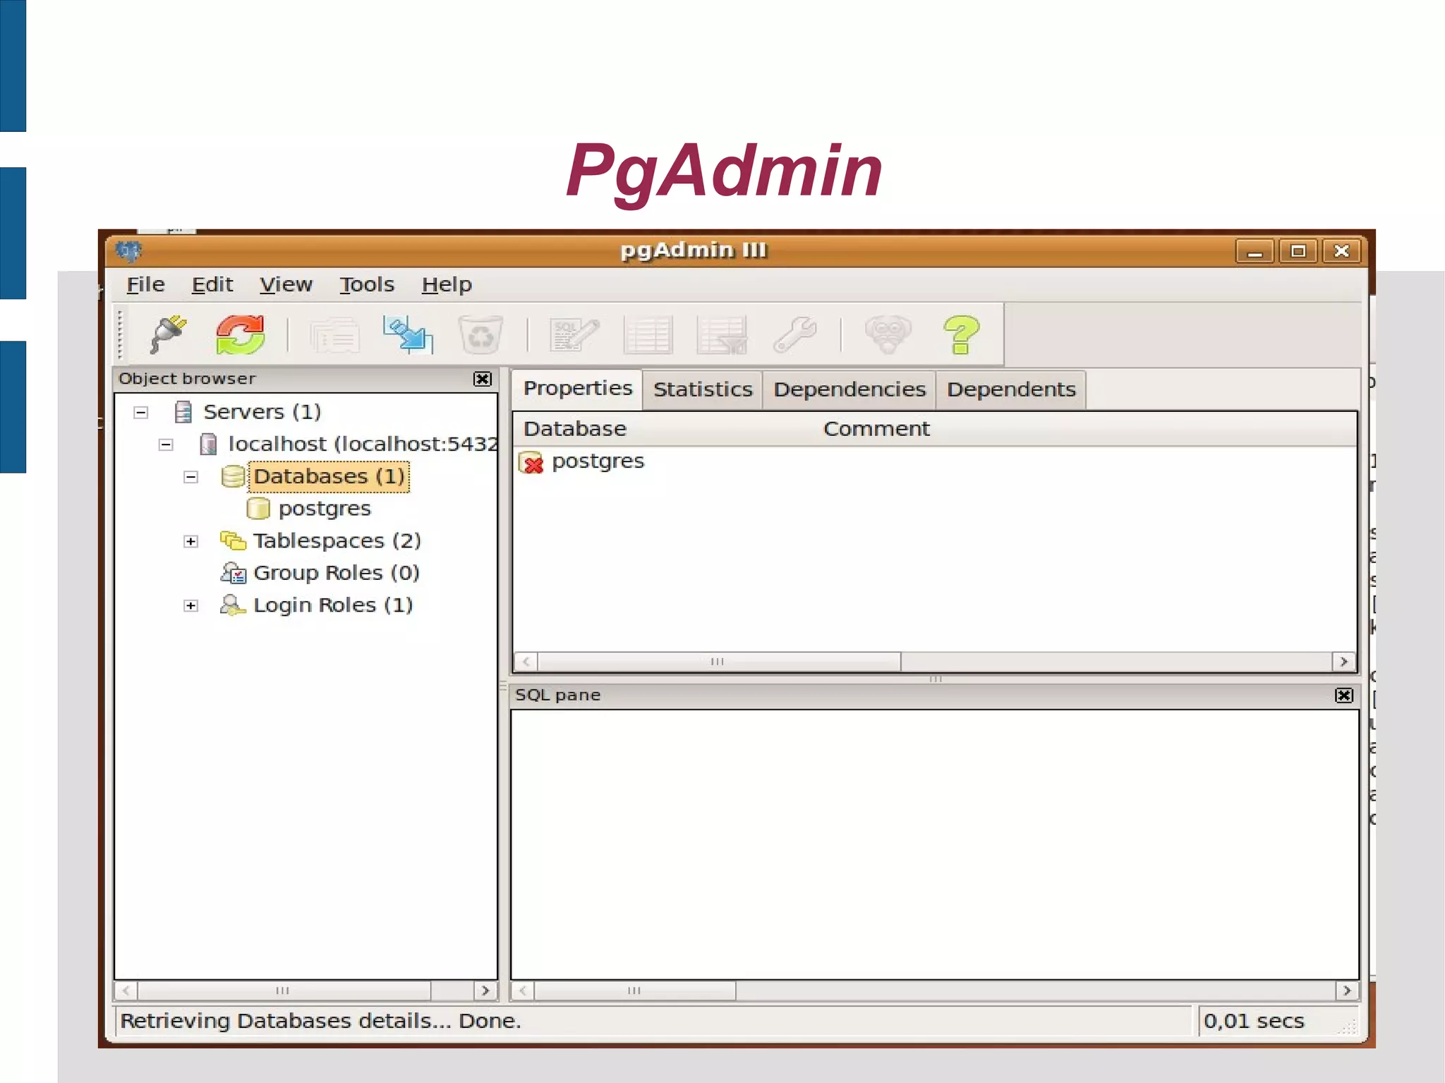Switch to the Dependencies tab
This screenshot has width=1445, height=1083.
tap(850, 389)
